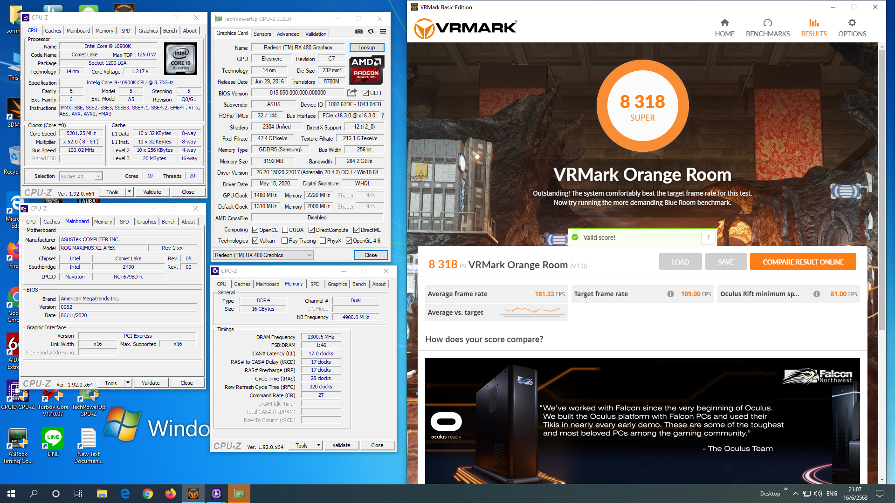
Task: Open the Radeon RX 480 GPU selector dropdown
Action: coord(263,255)
